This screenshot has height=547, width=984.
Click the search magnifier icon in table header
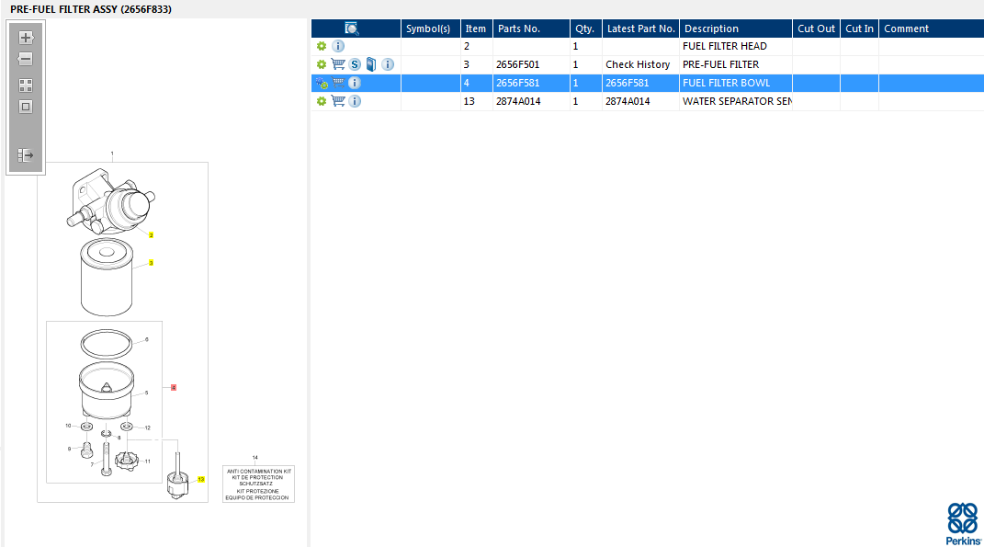click(352, 28)
